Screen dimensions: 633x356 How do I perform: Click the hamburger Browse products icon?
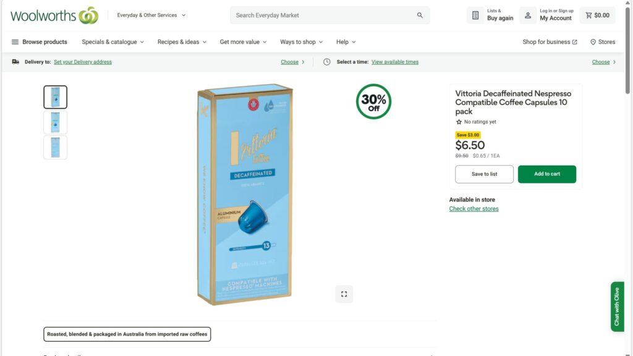tap(15, 42)
